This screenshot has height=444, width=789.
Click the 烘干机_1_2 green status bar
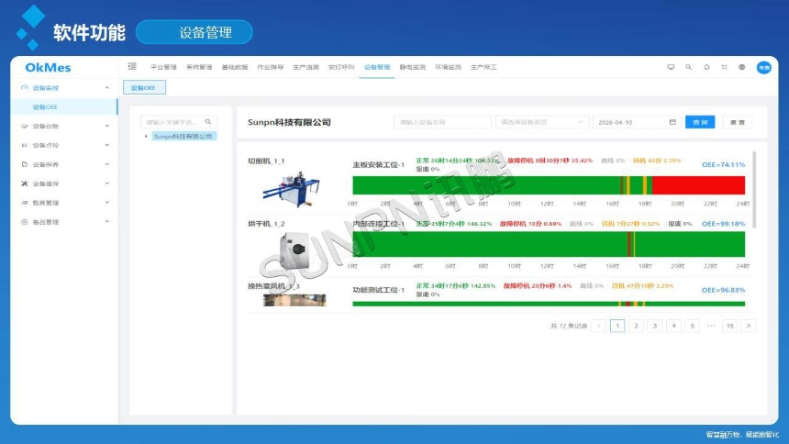[x=549, y=245]
